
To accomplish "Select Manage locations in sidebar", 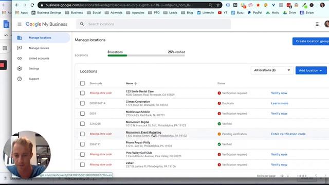I will tap(41, 38).
